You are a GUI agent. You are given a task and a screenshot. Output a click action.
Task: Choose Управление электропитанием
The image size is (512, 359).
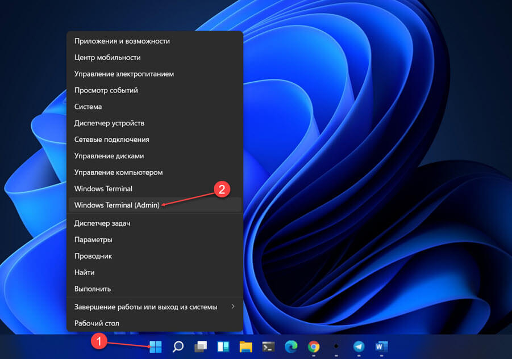click(155, 74)
